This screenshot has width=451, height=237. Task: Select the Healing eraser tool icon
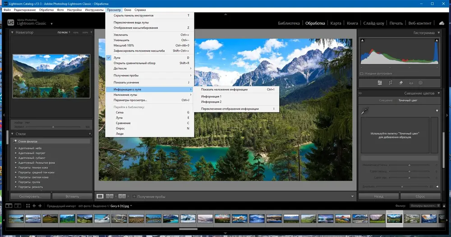tap(401, 83)
